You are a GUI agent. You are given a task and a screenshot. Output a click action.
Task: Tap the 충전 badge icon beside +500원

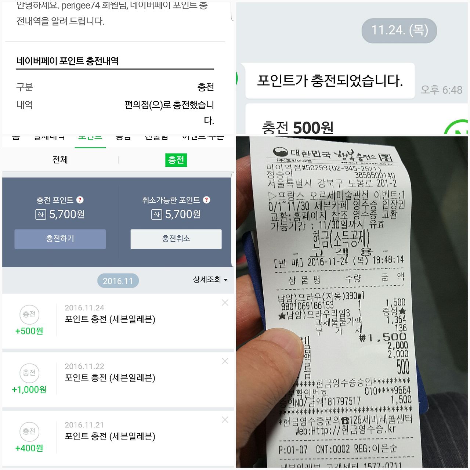click(x=29, y=314)
